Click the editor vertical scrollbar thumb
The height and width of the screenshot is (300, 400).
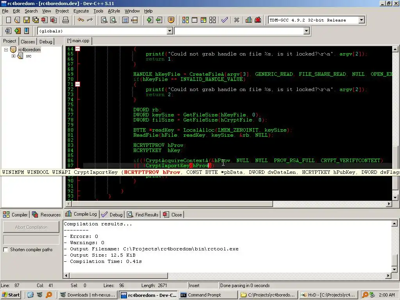pos(395,168)
